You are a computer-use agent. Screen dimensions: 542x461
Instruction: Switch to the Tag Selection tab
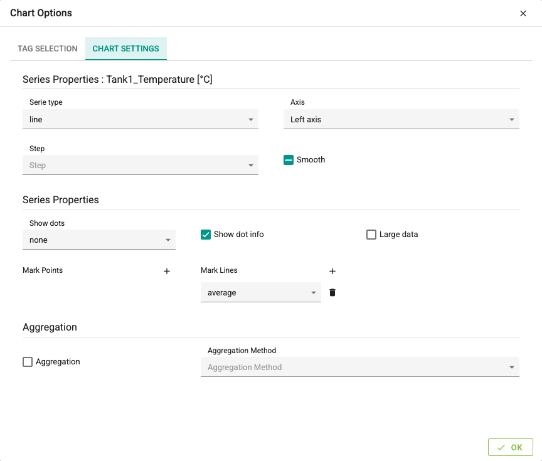tap(48, 49)
